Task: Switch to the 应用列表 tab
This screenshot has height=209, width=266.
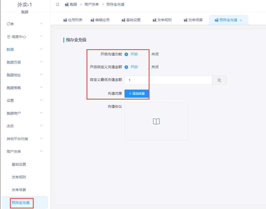Action: click(73, 20)
